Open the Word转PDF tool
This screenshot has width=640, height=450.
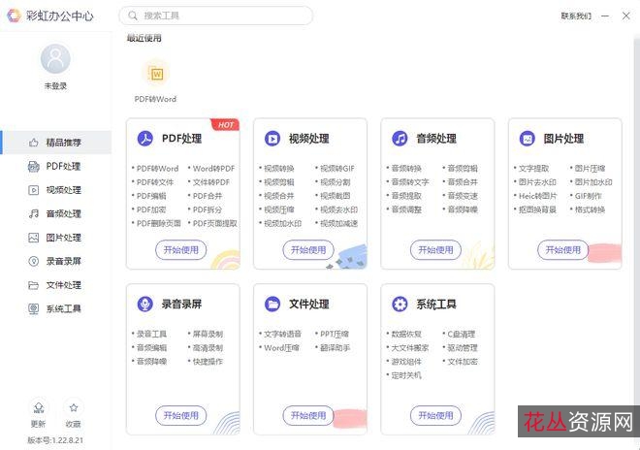(213, 168)
